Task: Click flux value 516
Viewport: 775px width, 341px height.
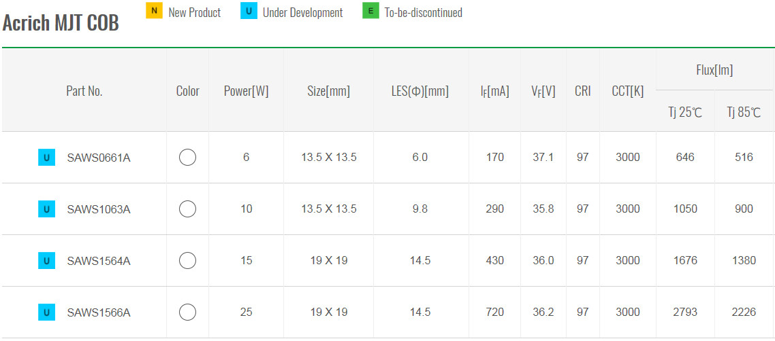Action: coord(744,158)
